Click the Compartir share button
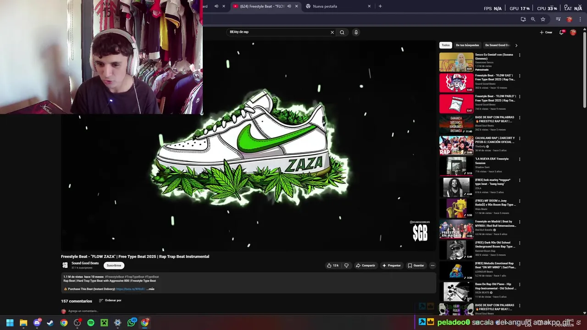The height and width of the screenshot is (330, 587). click(x=365, y=265)
